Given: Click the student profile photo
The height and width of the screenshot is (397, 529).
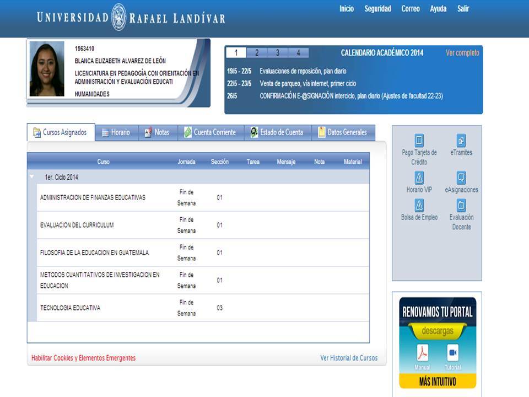Looking at the screenshot, I should [46, 69].
